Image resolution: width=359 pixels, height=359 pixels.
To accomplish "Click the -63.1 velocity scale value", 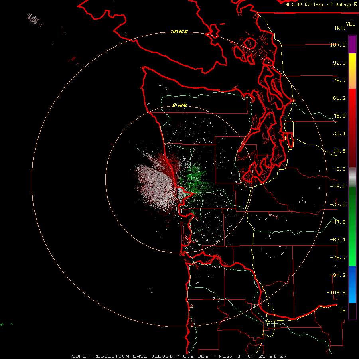I will [x=338, y=240].
